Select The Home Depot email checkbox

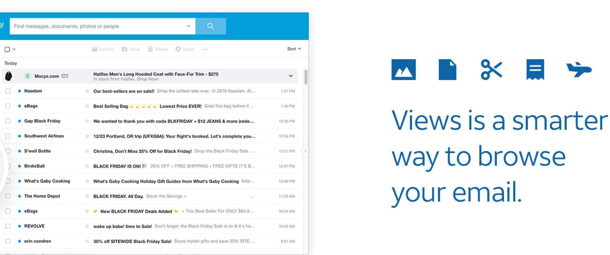[x=8, y=196]
